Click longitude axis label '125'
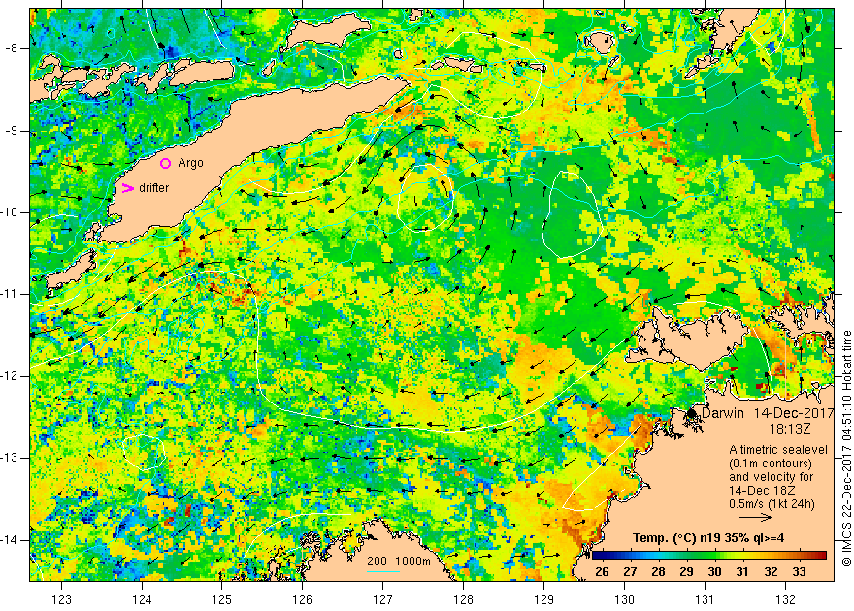854x611 pixels. 222,600
